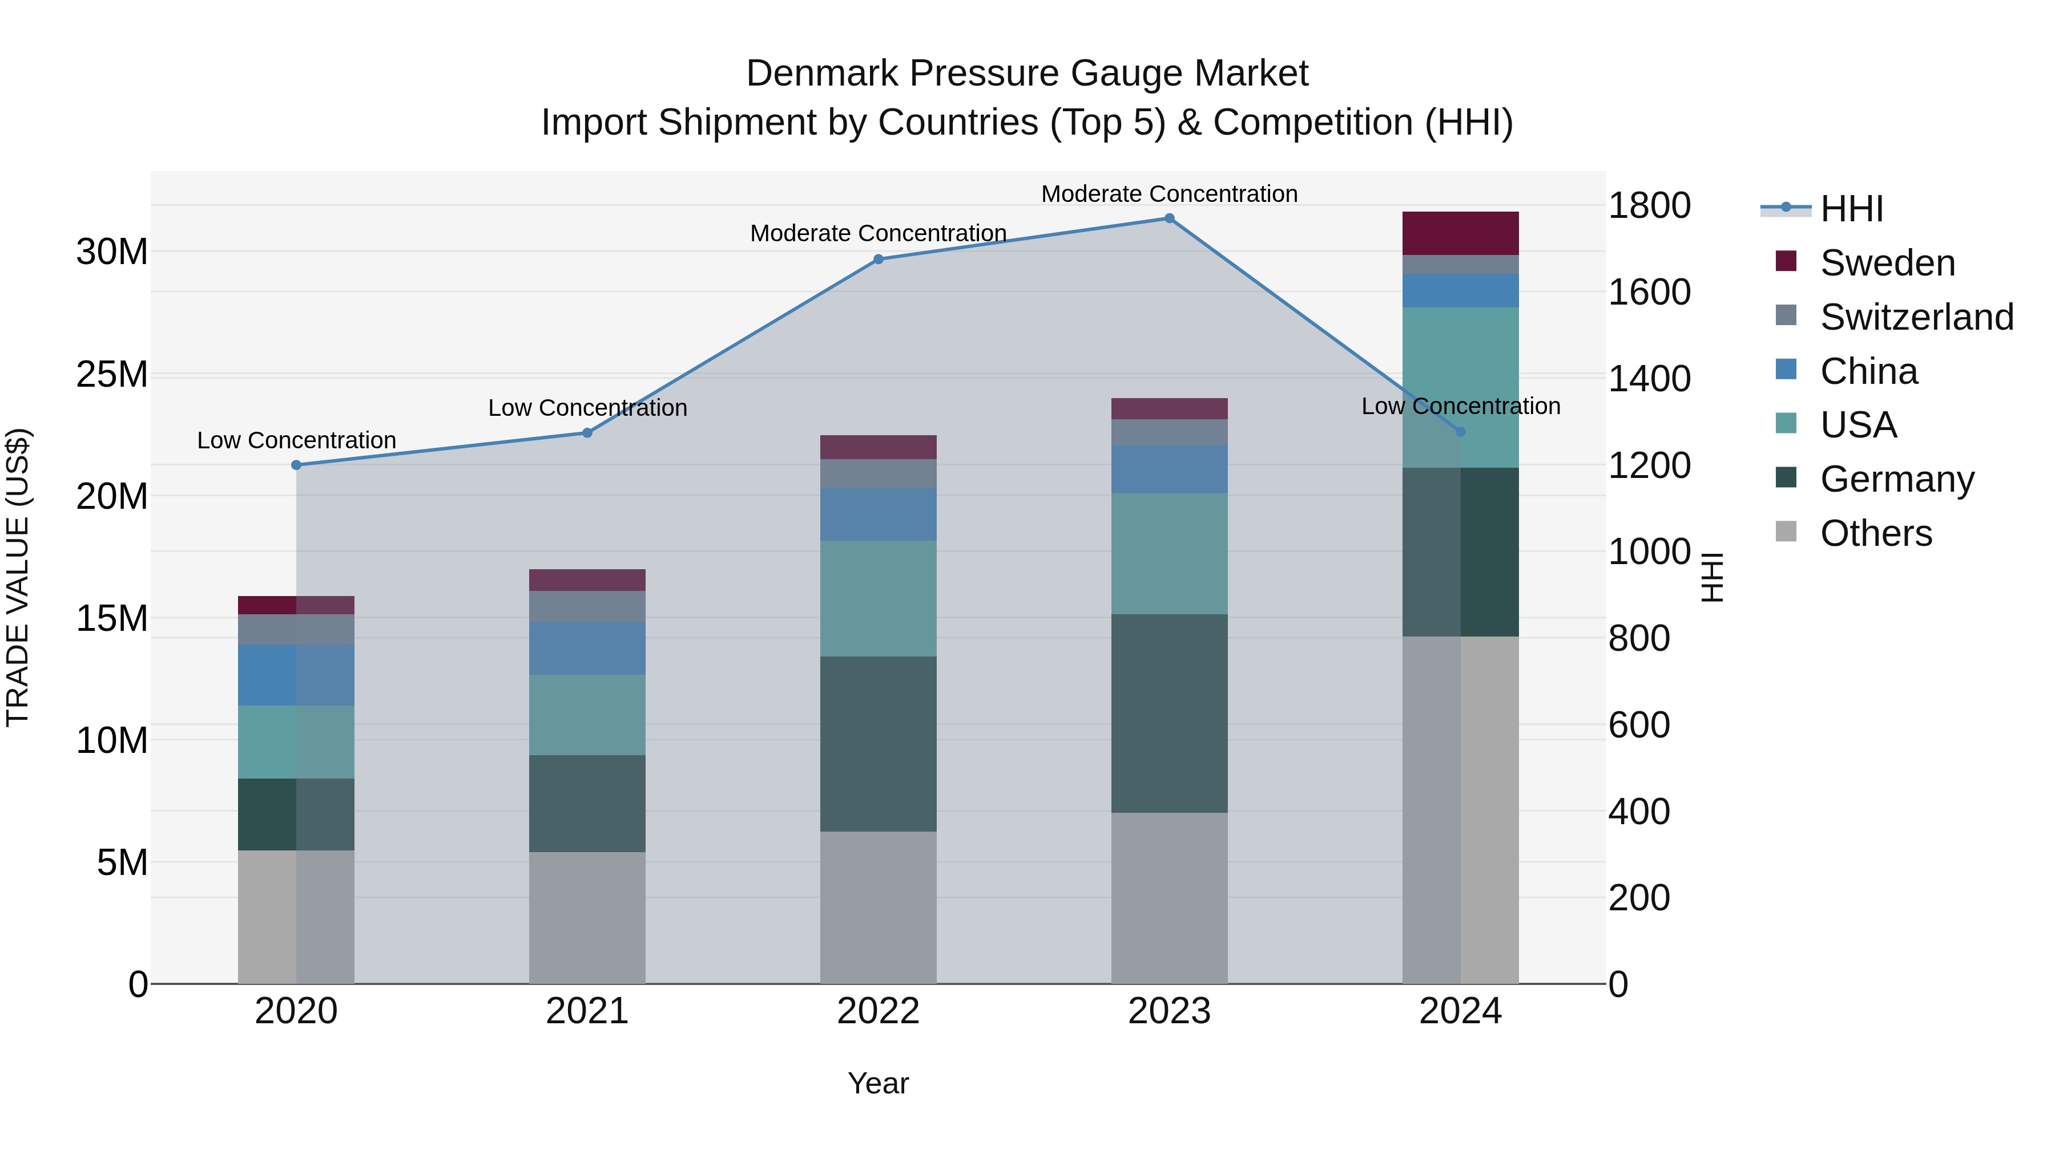Click the HHI data point for 2023
Screen dimensions: 2055x1155
(1170, 218)
